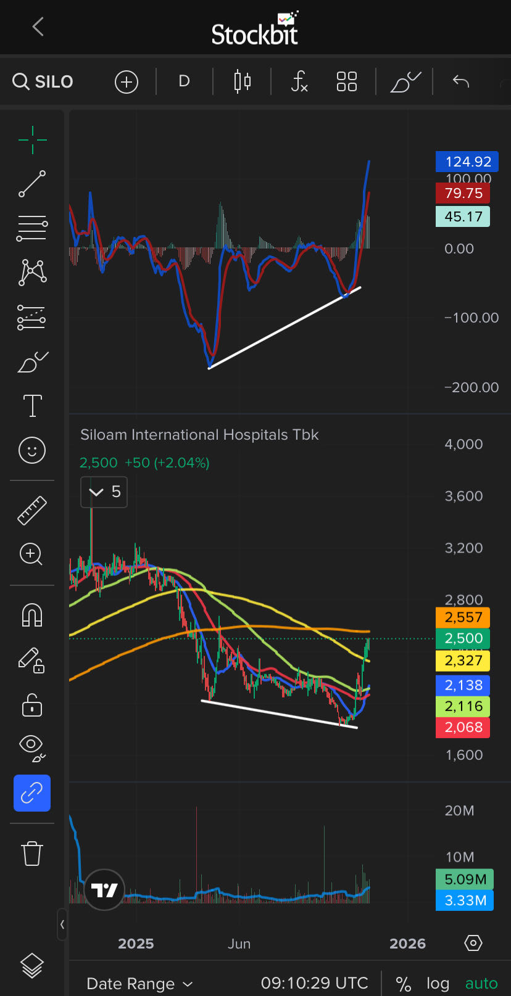Click the yellow 2,327 price label
This screenshot has width=511, height=996.
tap(463, 661)
